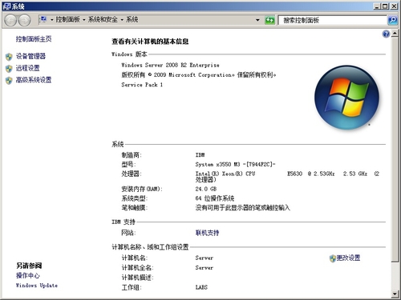Click the search magnifier icon
The height and width of the screenshot is (300, 401).
click(x=392, y=20)
